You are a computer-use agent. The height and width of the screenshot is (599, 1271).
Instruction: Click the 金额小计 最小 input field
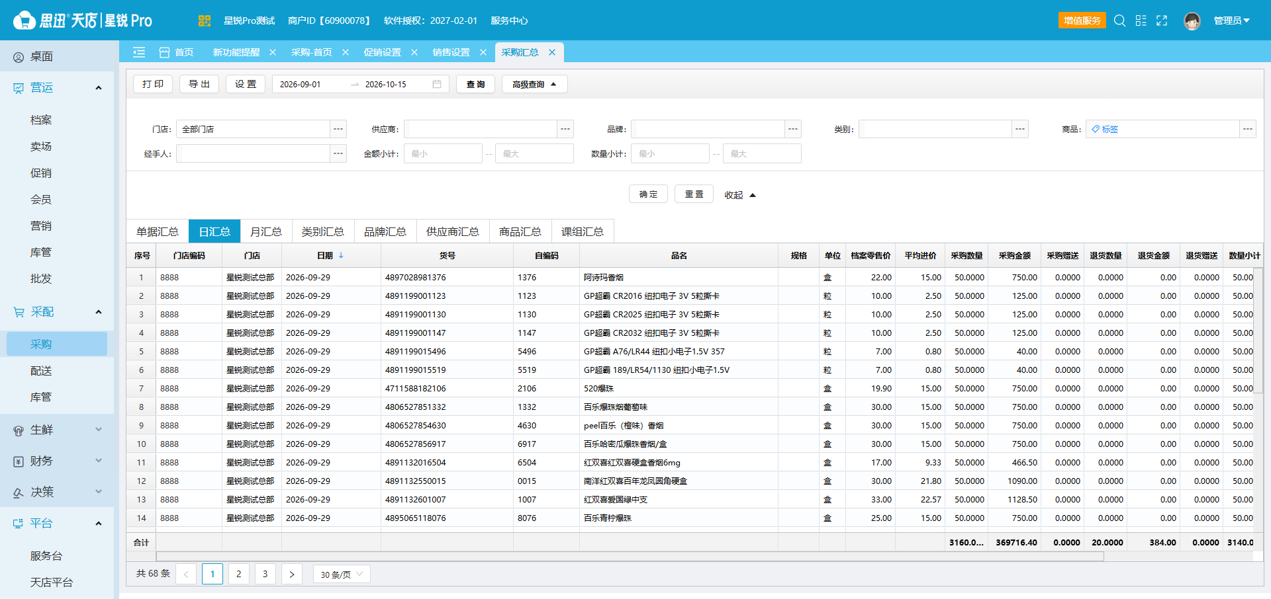pyautogui.click(x=443, y=153)
